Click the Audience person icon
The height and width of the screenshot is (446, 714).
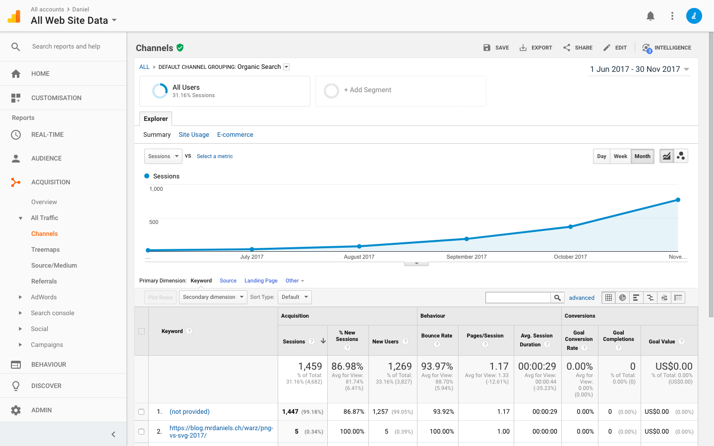(x=16, y=159)
